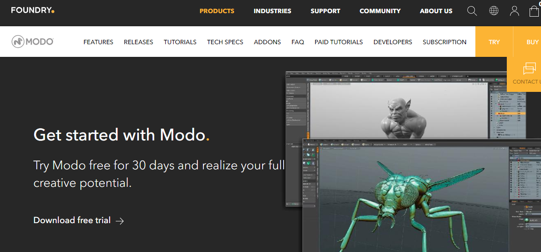
Task: Go to the Releases page
Action: coord(139,42)
